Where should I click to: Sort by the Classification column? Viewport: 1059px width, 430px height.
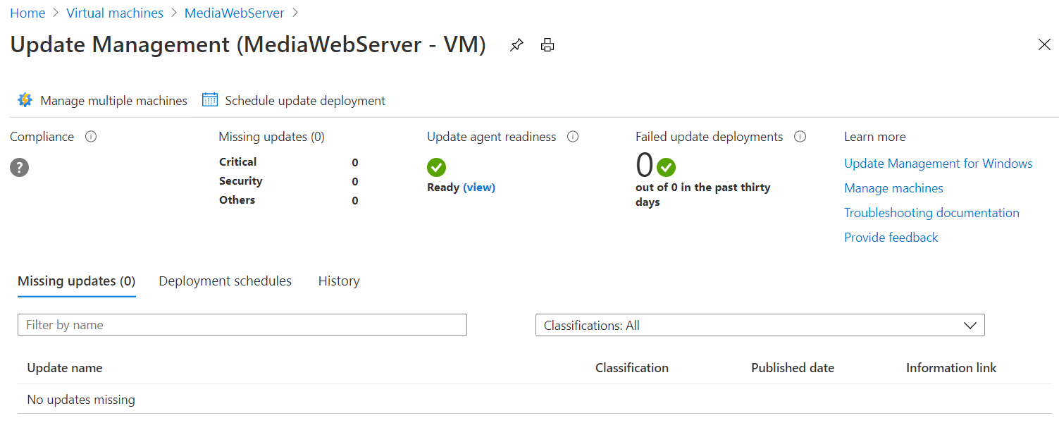[x=632, y=368]
